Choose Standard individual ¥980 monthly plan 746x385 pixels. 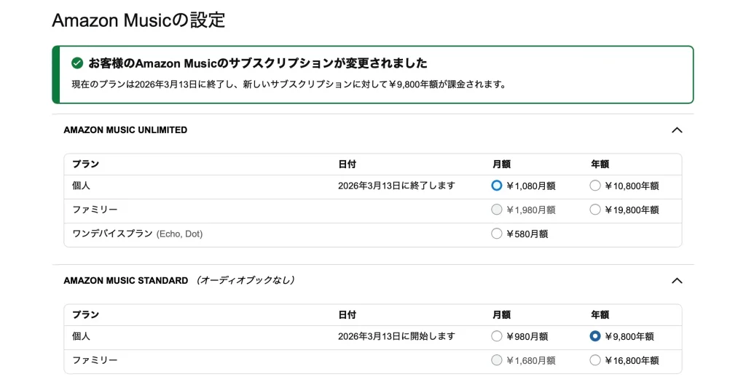point(497,336)
